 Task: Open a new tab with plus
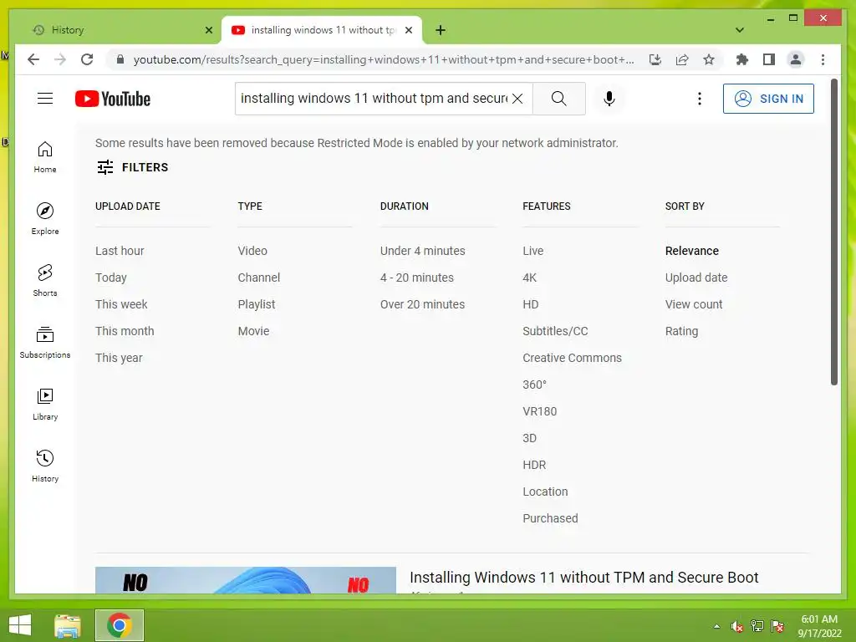coord(441,30)
